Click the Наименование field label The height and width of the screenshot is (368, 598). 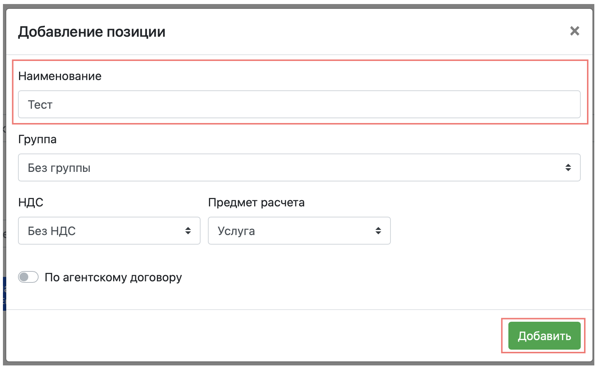pos(60,76)
